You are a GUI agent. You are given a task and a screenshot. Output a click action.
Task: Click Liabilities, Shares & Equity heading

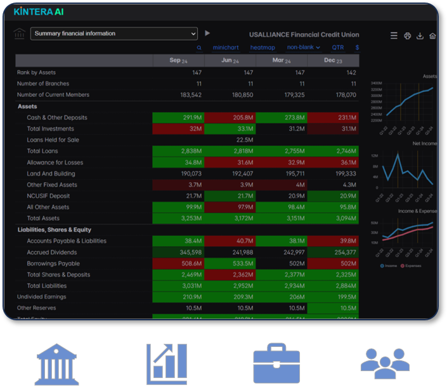[55, 230]
